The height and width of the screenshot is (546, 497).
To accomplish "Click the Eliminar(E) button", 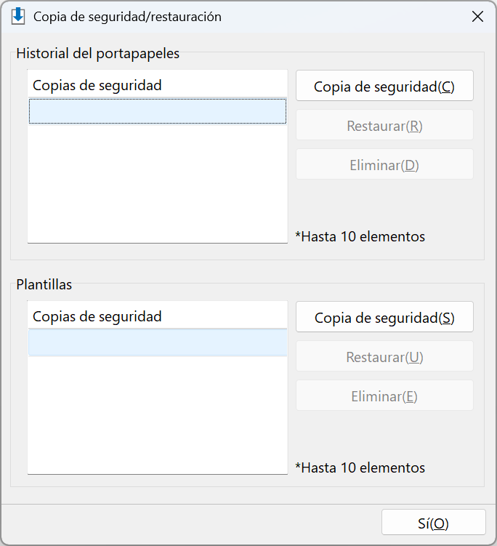I will coord(384,396).
